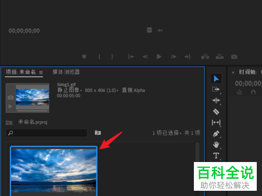This screenshot has height=196, width=262.
Task: Switch to the 媒体浏览器 tab
Action: (66, 72)
